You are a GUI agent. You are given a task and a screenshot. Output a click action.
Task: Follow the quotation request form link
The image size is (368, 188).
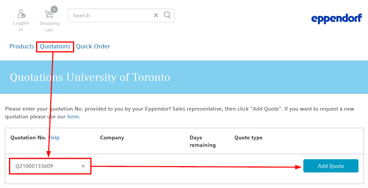73,117
